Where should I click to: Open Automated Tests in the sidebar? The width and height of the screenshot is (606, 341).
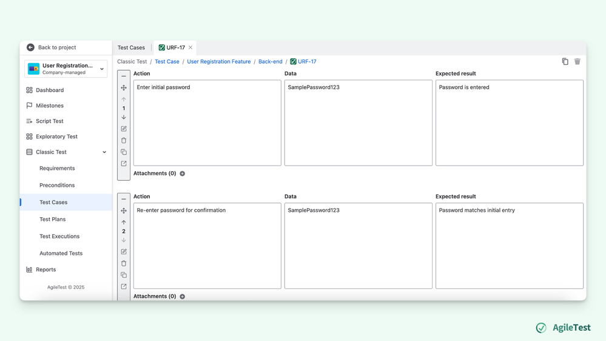(x=61, y=253)
